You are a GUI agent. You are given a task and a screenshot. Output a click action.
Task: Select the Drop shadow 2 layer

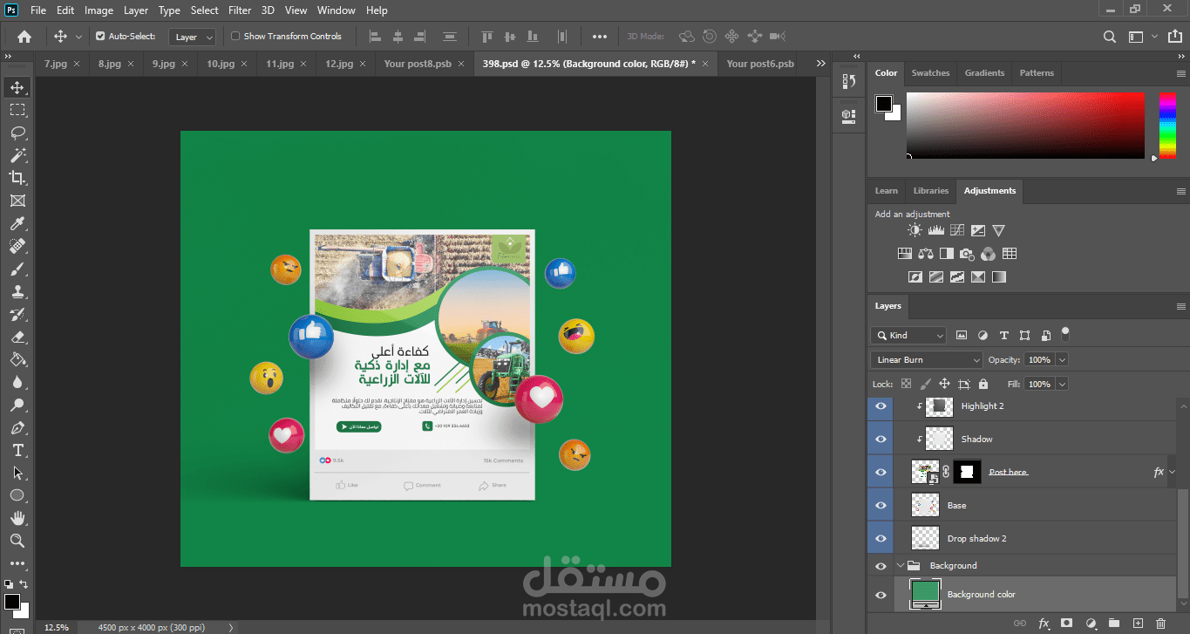pyautogui.click(x=976, y=539)
